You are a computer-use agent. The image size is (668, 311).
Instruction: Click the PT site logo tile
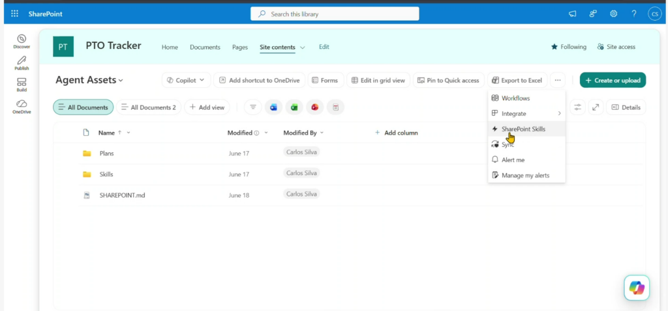(x=63, y=47)
